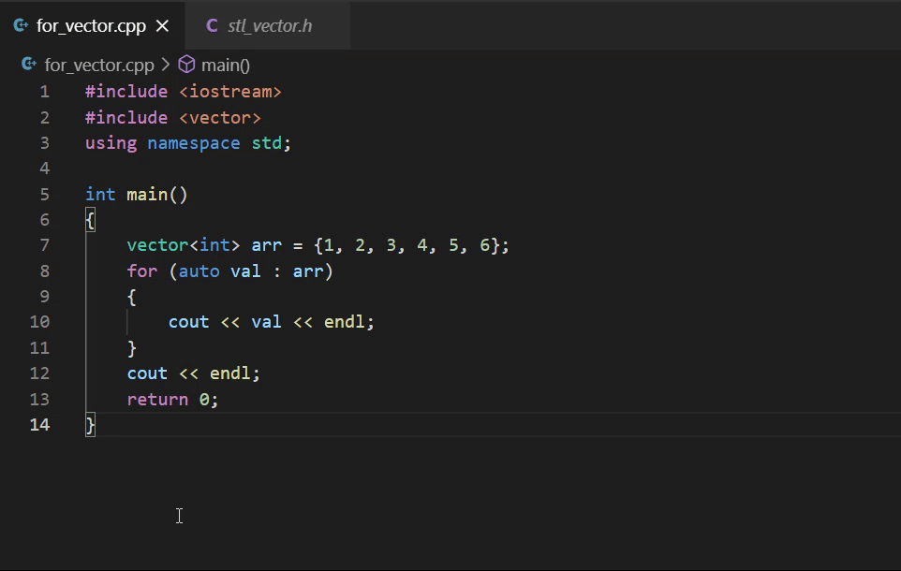Click the <vector> include text

coord(219,118)
